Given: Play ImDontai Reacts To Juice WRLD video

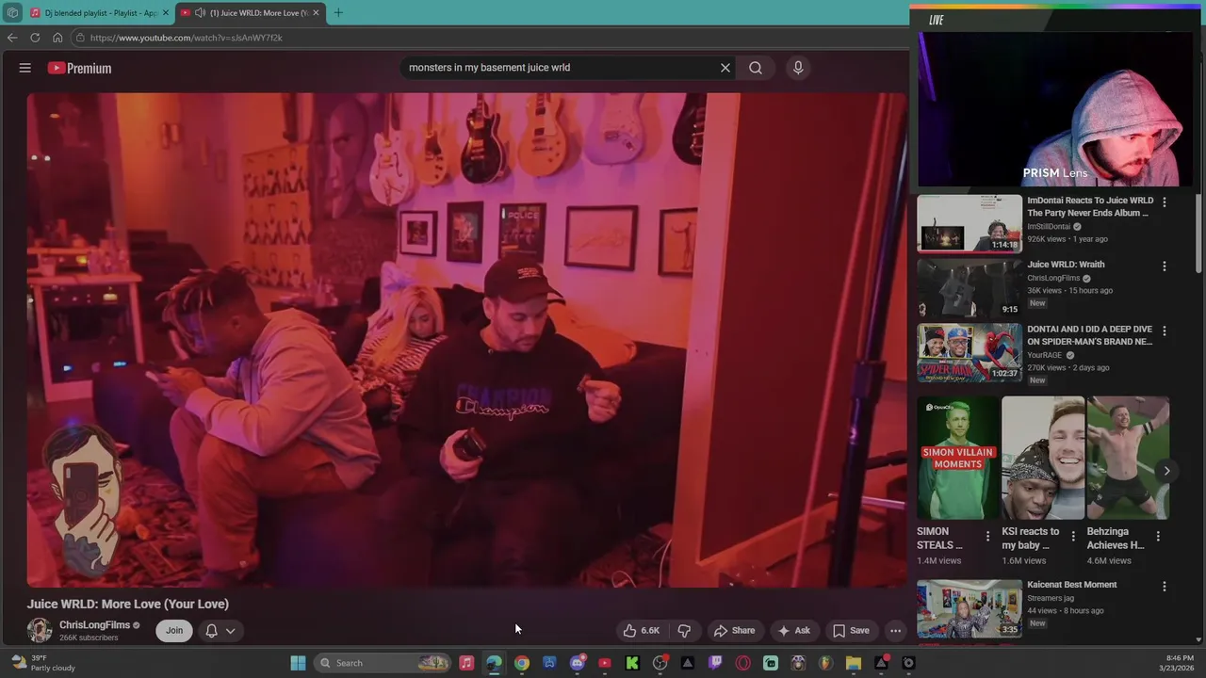Looking at the screenshot, I should (x=970, y=223).
